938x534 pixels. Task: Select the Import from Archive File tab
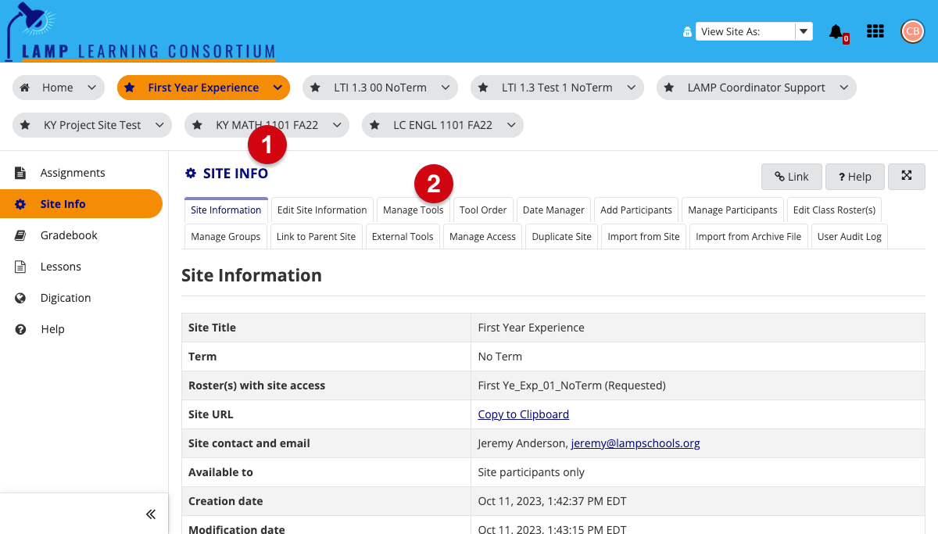[749, 236]
